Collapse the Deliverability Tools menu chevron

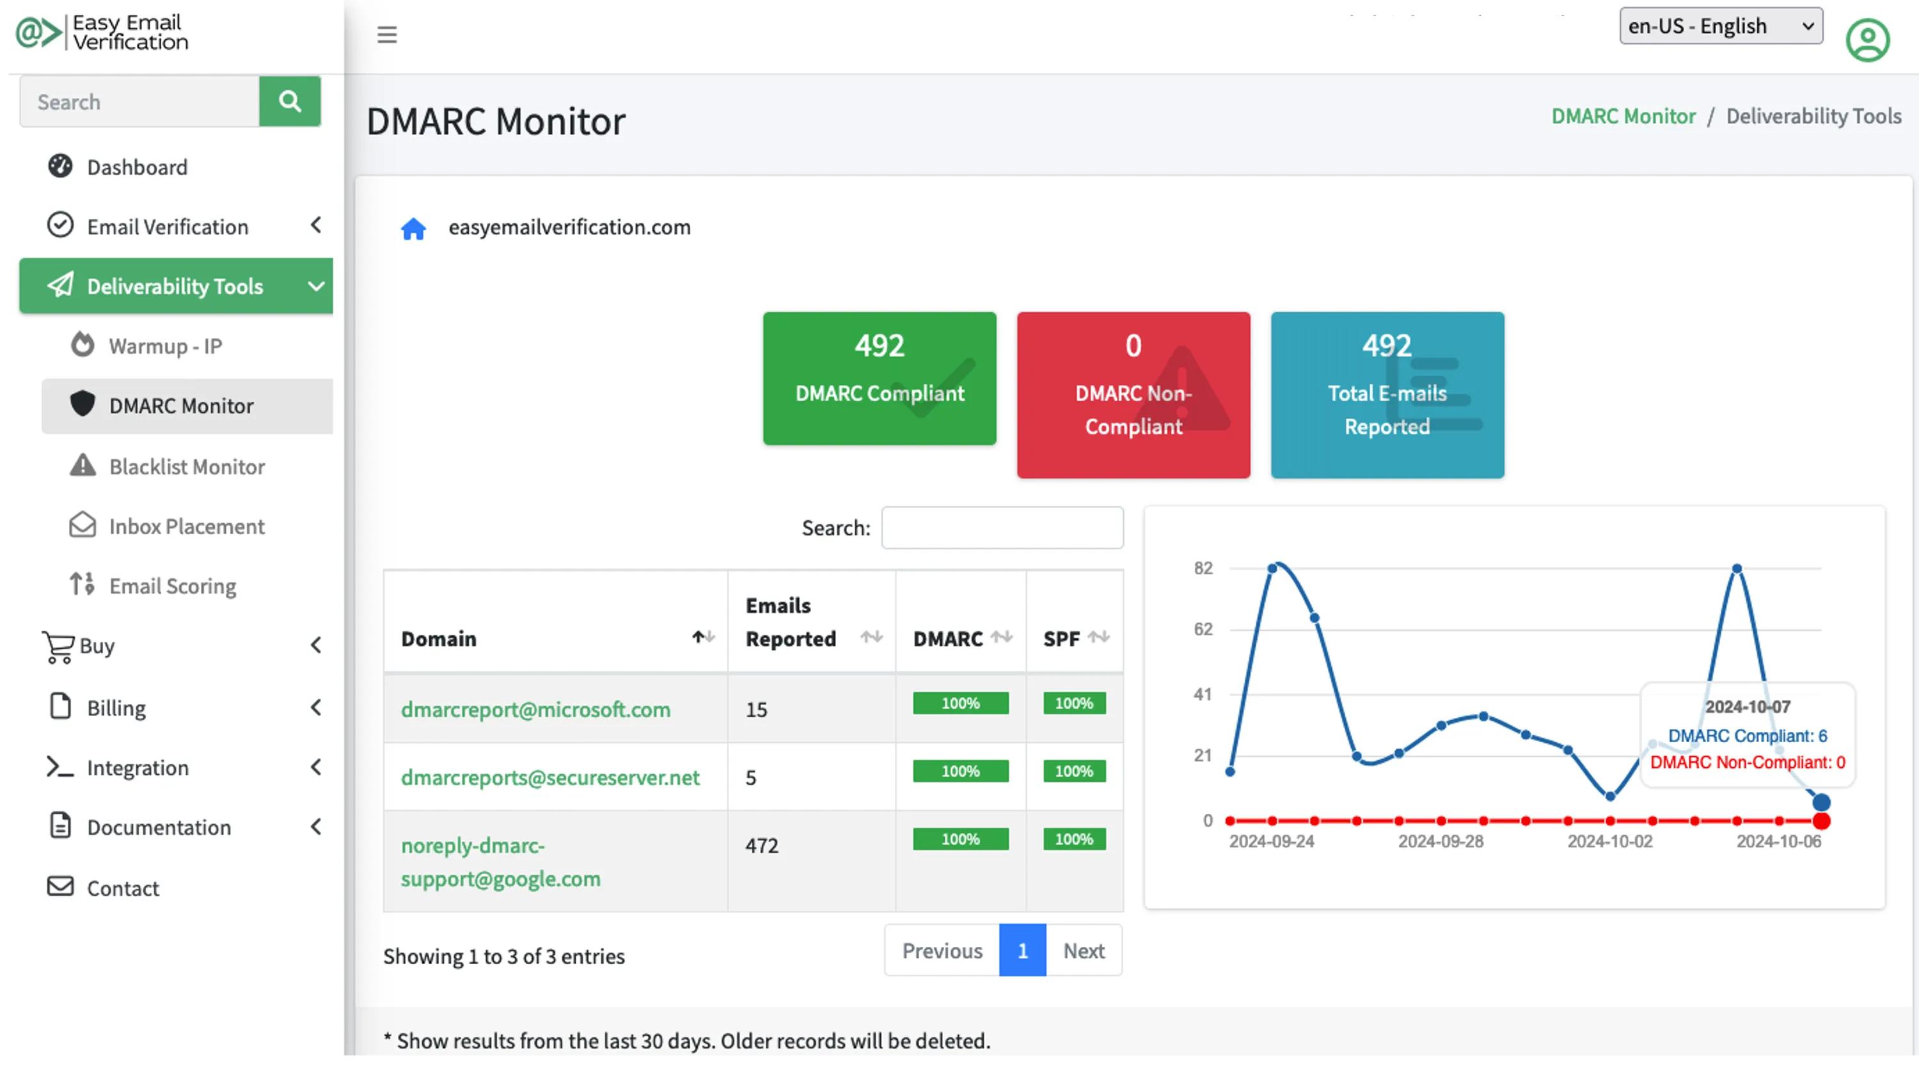316,286
